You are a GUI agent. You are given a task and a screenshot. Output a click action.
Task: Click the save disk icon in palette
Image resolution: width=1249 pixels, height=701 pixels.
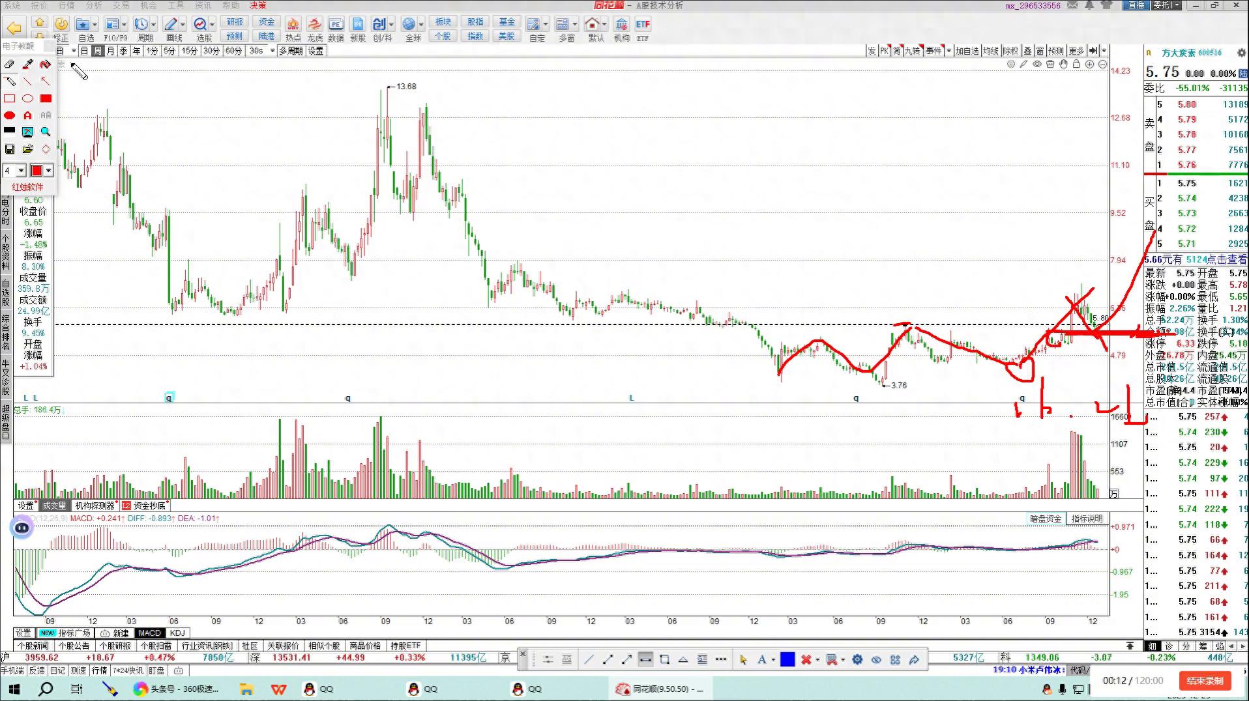(x=9, y=149)
